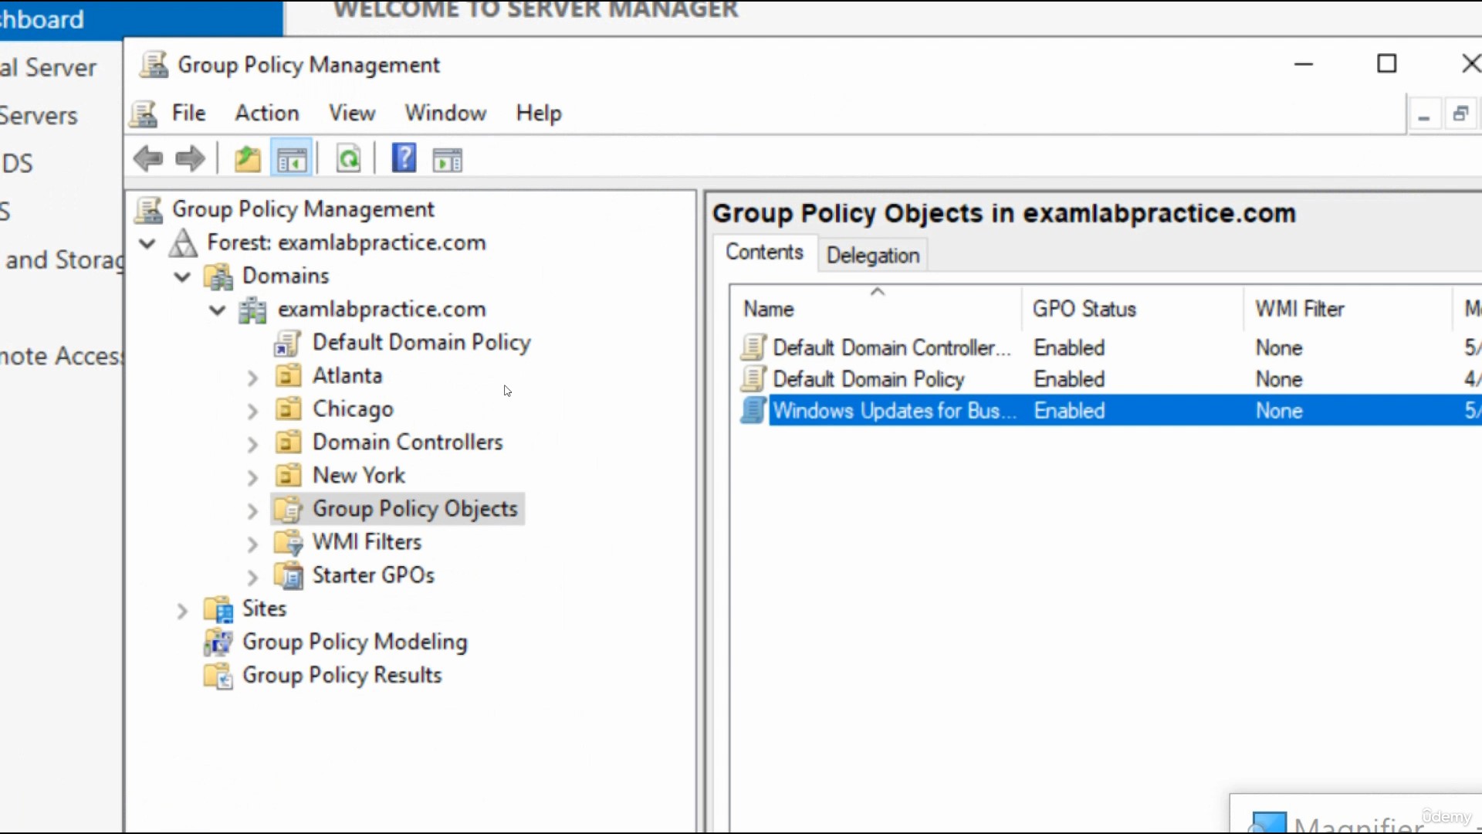
Task: Collapse the examlabpractice.com domain node
Action: pos(218,310)
